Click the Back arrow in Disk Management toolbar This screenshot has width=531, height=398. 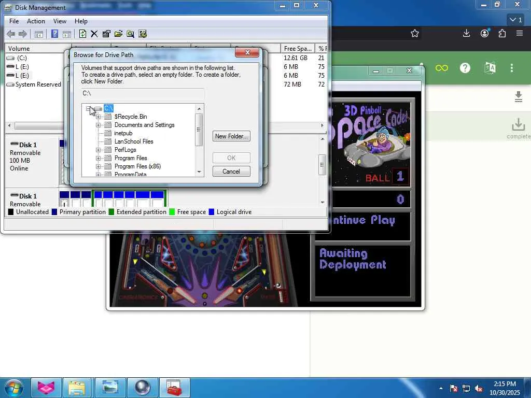click(x=11, y=34)
